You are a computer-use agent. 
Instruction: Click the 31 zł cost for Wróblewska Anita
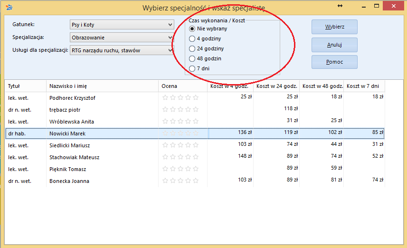[292, 120]
